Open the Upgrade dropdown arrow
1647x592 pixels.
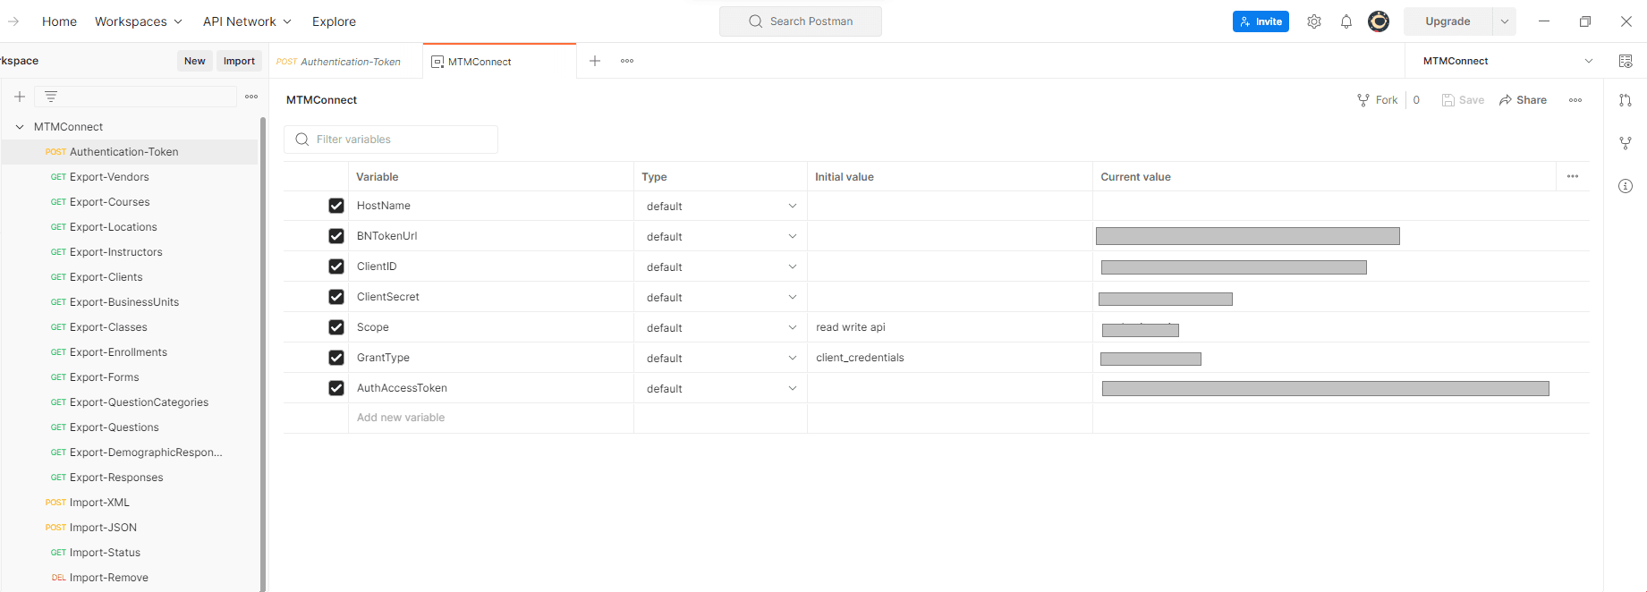point(1505,21)
